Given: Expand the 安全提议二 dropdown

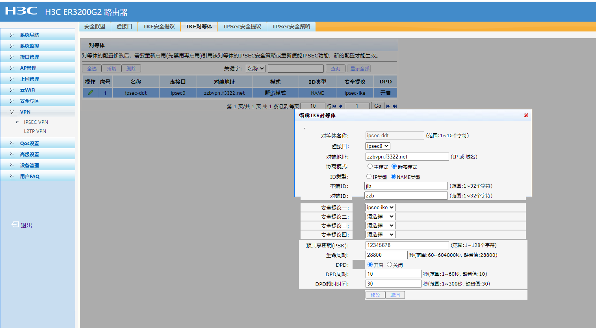Looking at the screenshot, I should click(380, 216).
